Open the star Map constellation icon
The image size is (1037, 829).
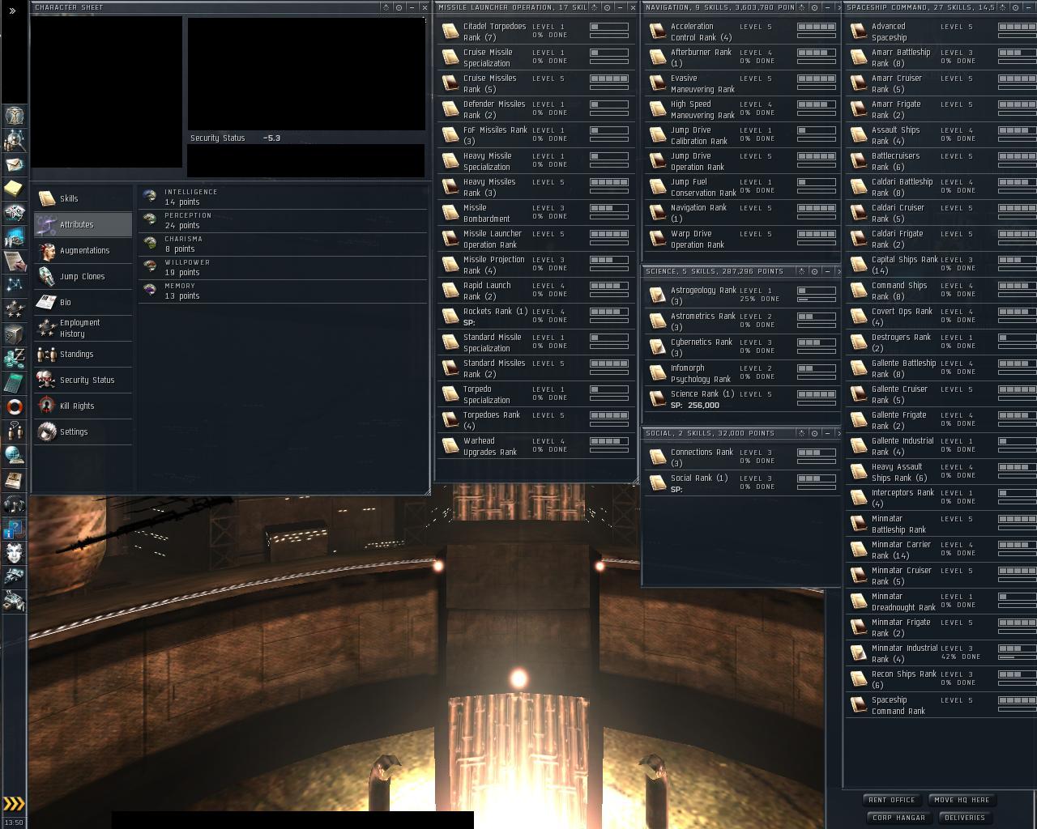click(14, 285)
